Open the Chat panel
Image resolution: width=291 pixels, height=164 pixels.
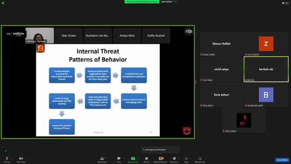[119, 159]
